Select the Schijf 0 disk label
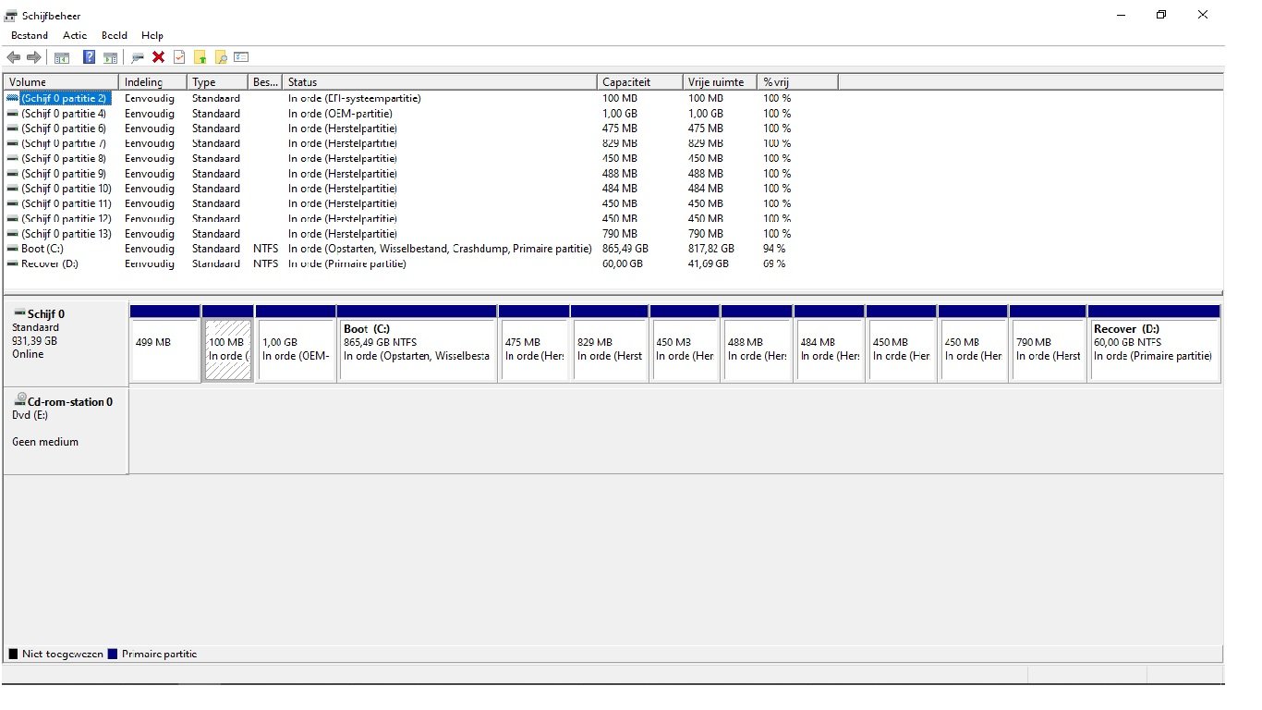The height and width of the screenshot is (710, 1262). [x=46, y=314]
